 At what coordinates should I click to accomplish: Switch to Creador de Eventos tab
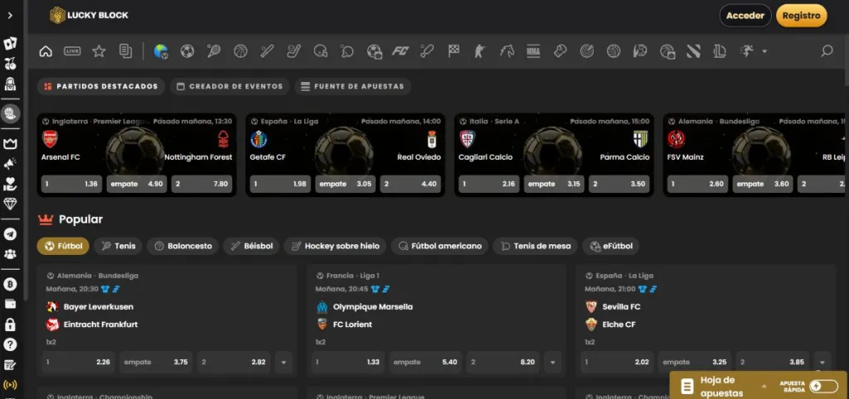tap(230, 86)
